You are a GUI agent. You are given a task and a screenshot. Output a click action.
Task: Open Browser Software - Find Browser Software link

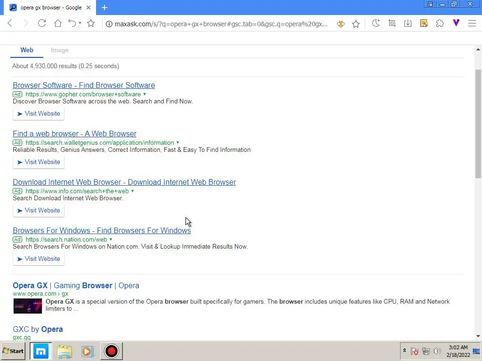pos(84,86)
